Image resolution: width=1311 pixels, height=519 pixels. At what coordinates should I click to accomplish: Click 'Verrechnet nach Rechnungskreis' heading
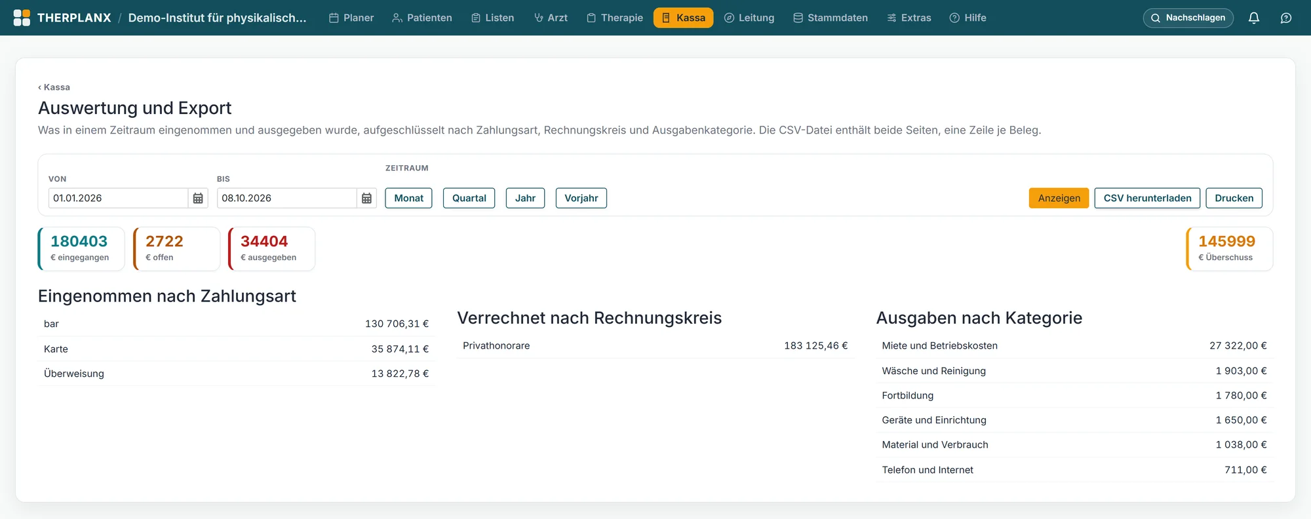point(589,318)
